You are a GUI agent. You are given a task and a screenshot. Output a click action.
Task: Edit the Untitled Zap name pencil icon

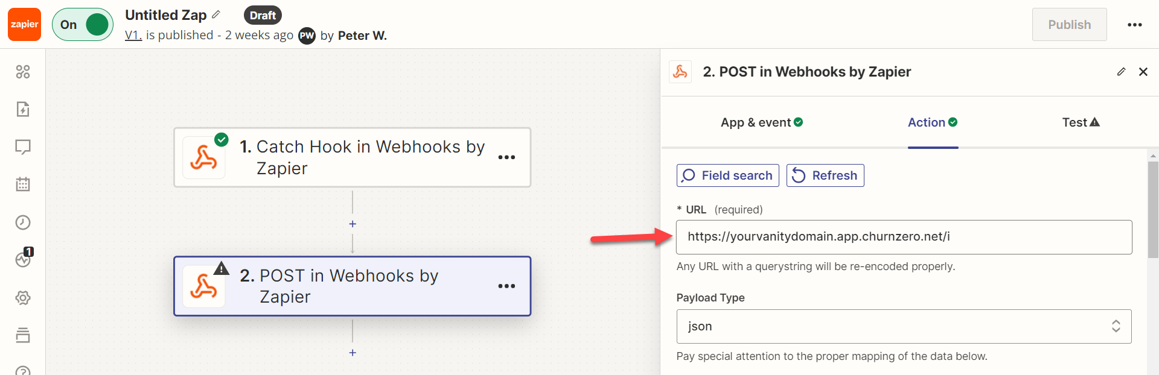tap(216, 14)
